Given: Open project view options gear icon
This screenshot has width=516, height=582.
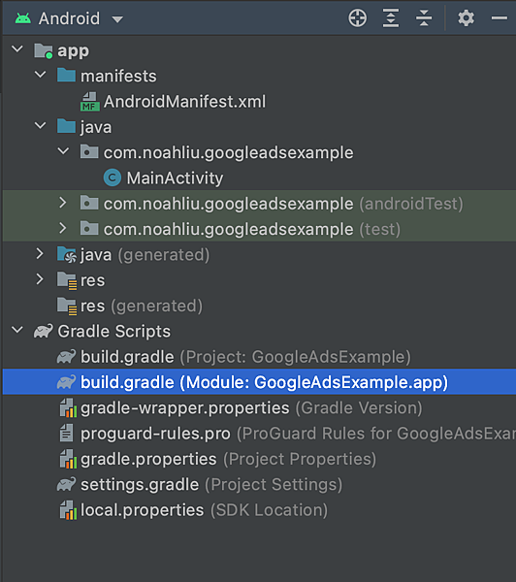Looking at the screenshot, I should [466, 18].
